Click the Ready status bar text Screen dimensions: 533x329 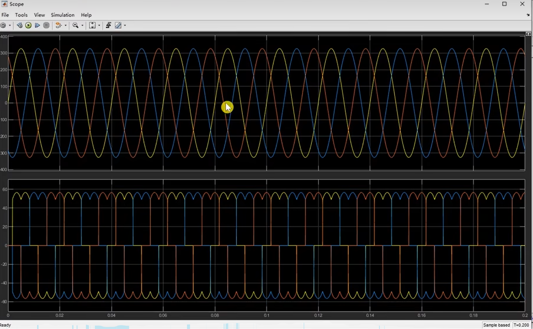(x=5, y=325)
